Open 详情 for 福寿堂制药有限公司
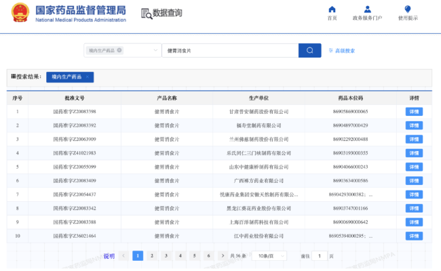The width and height of the screenshot is (441, 271). point(414,125)
